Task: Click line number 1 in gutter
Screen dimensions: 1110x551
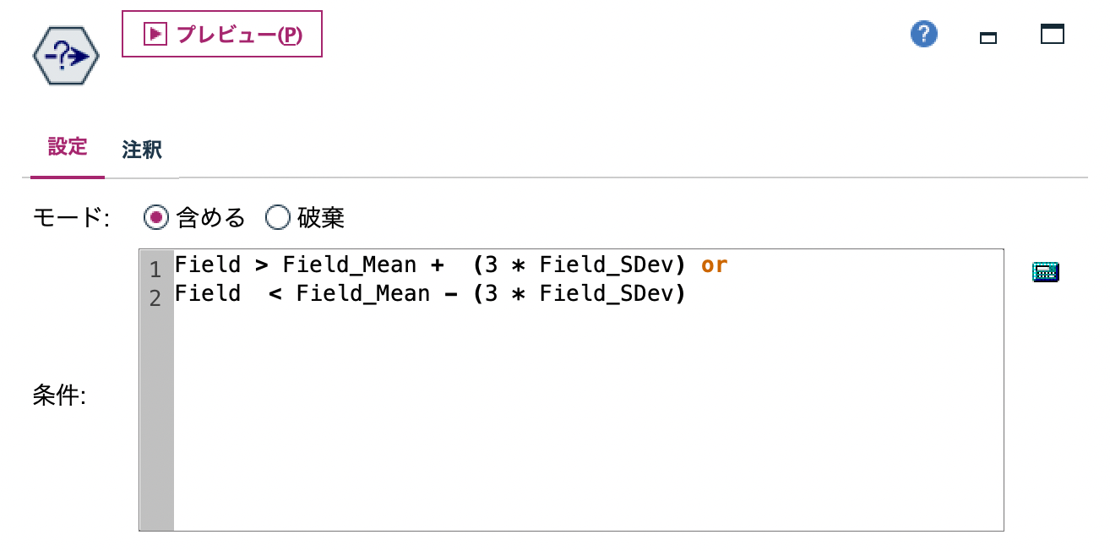Action: pos(155,270)
